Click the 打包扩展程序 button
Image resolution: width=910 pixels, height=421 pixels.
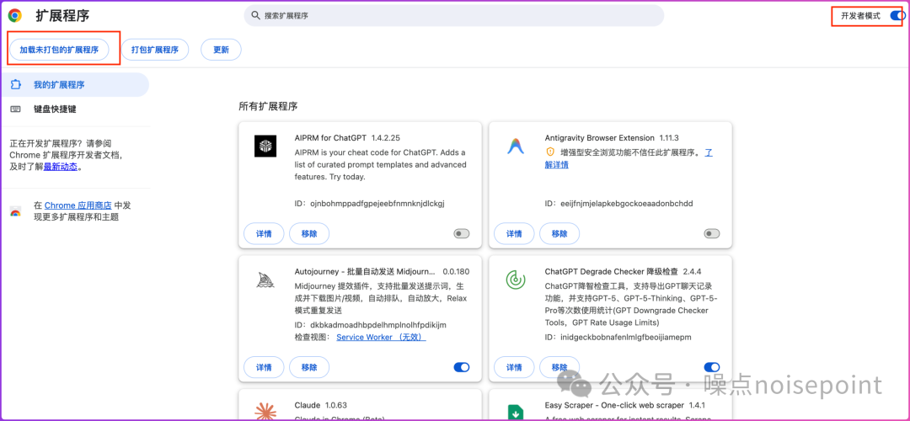pos(155,50)
